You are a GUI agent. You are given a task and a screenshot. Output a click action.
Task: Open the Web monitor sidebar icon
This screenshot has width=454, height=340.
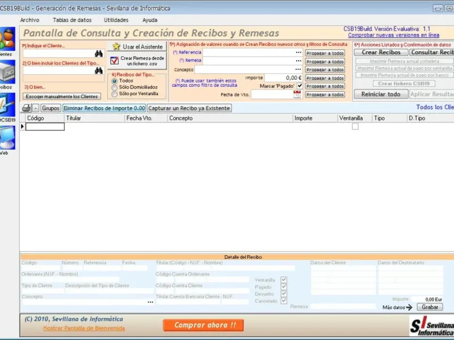pos(7,138)
